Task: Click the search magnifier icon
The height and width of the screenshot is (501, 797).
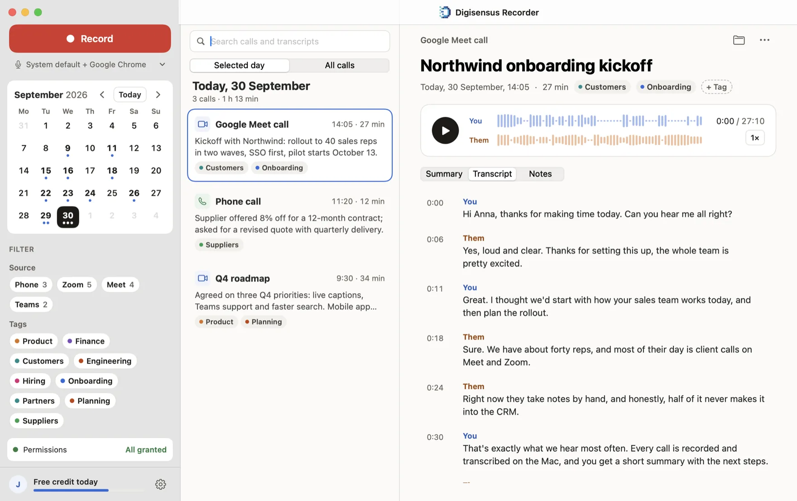Action: (201, 42)
